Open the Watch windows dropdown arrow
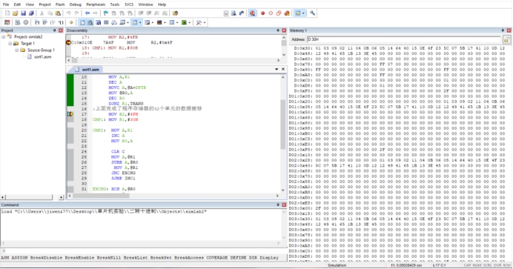The width and height of the screenshot is (513, 269). [x=128, y=22]
